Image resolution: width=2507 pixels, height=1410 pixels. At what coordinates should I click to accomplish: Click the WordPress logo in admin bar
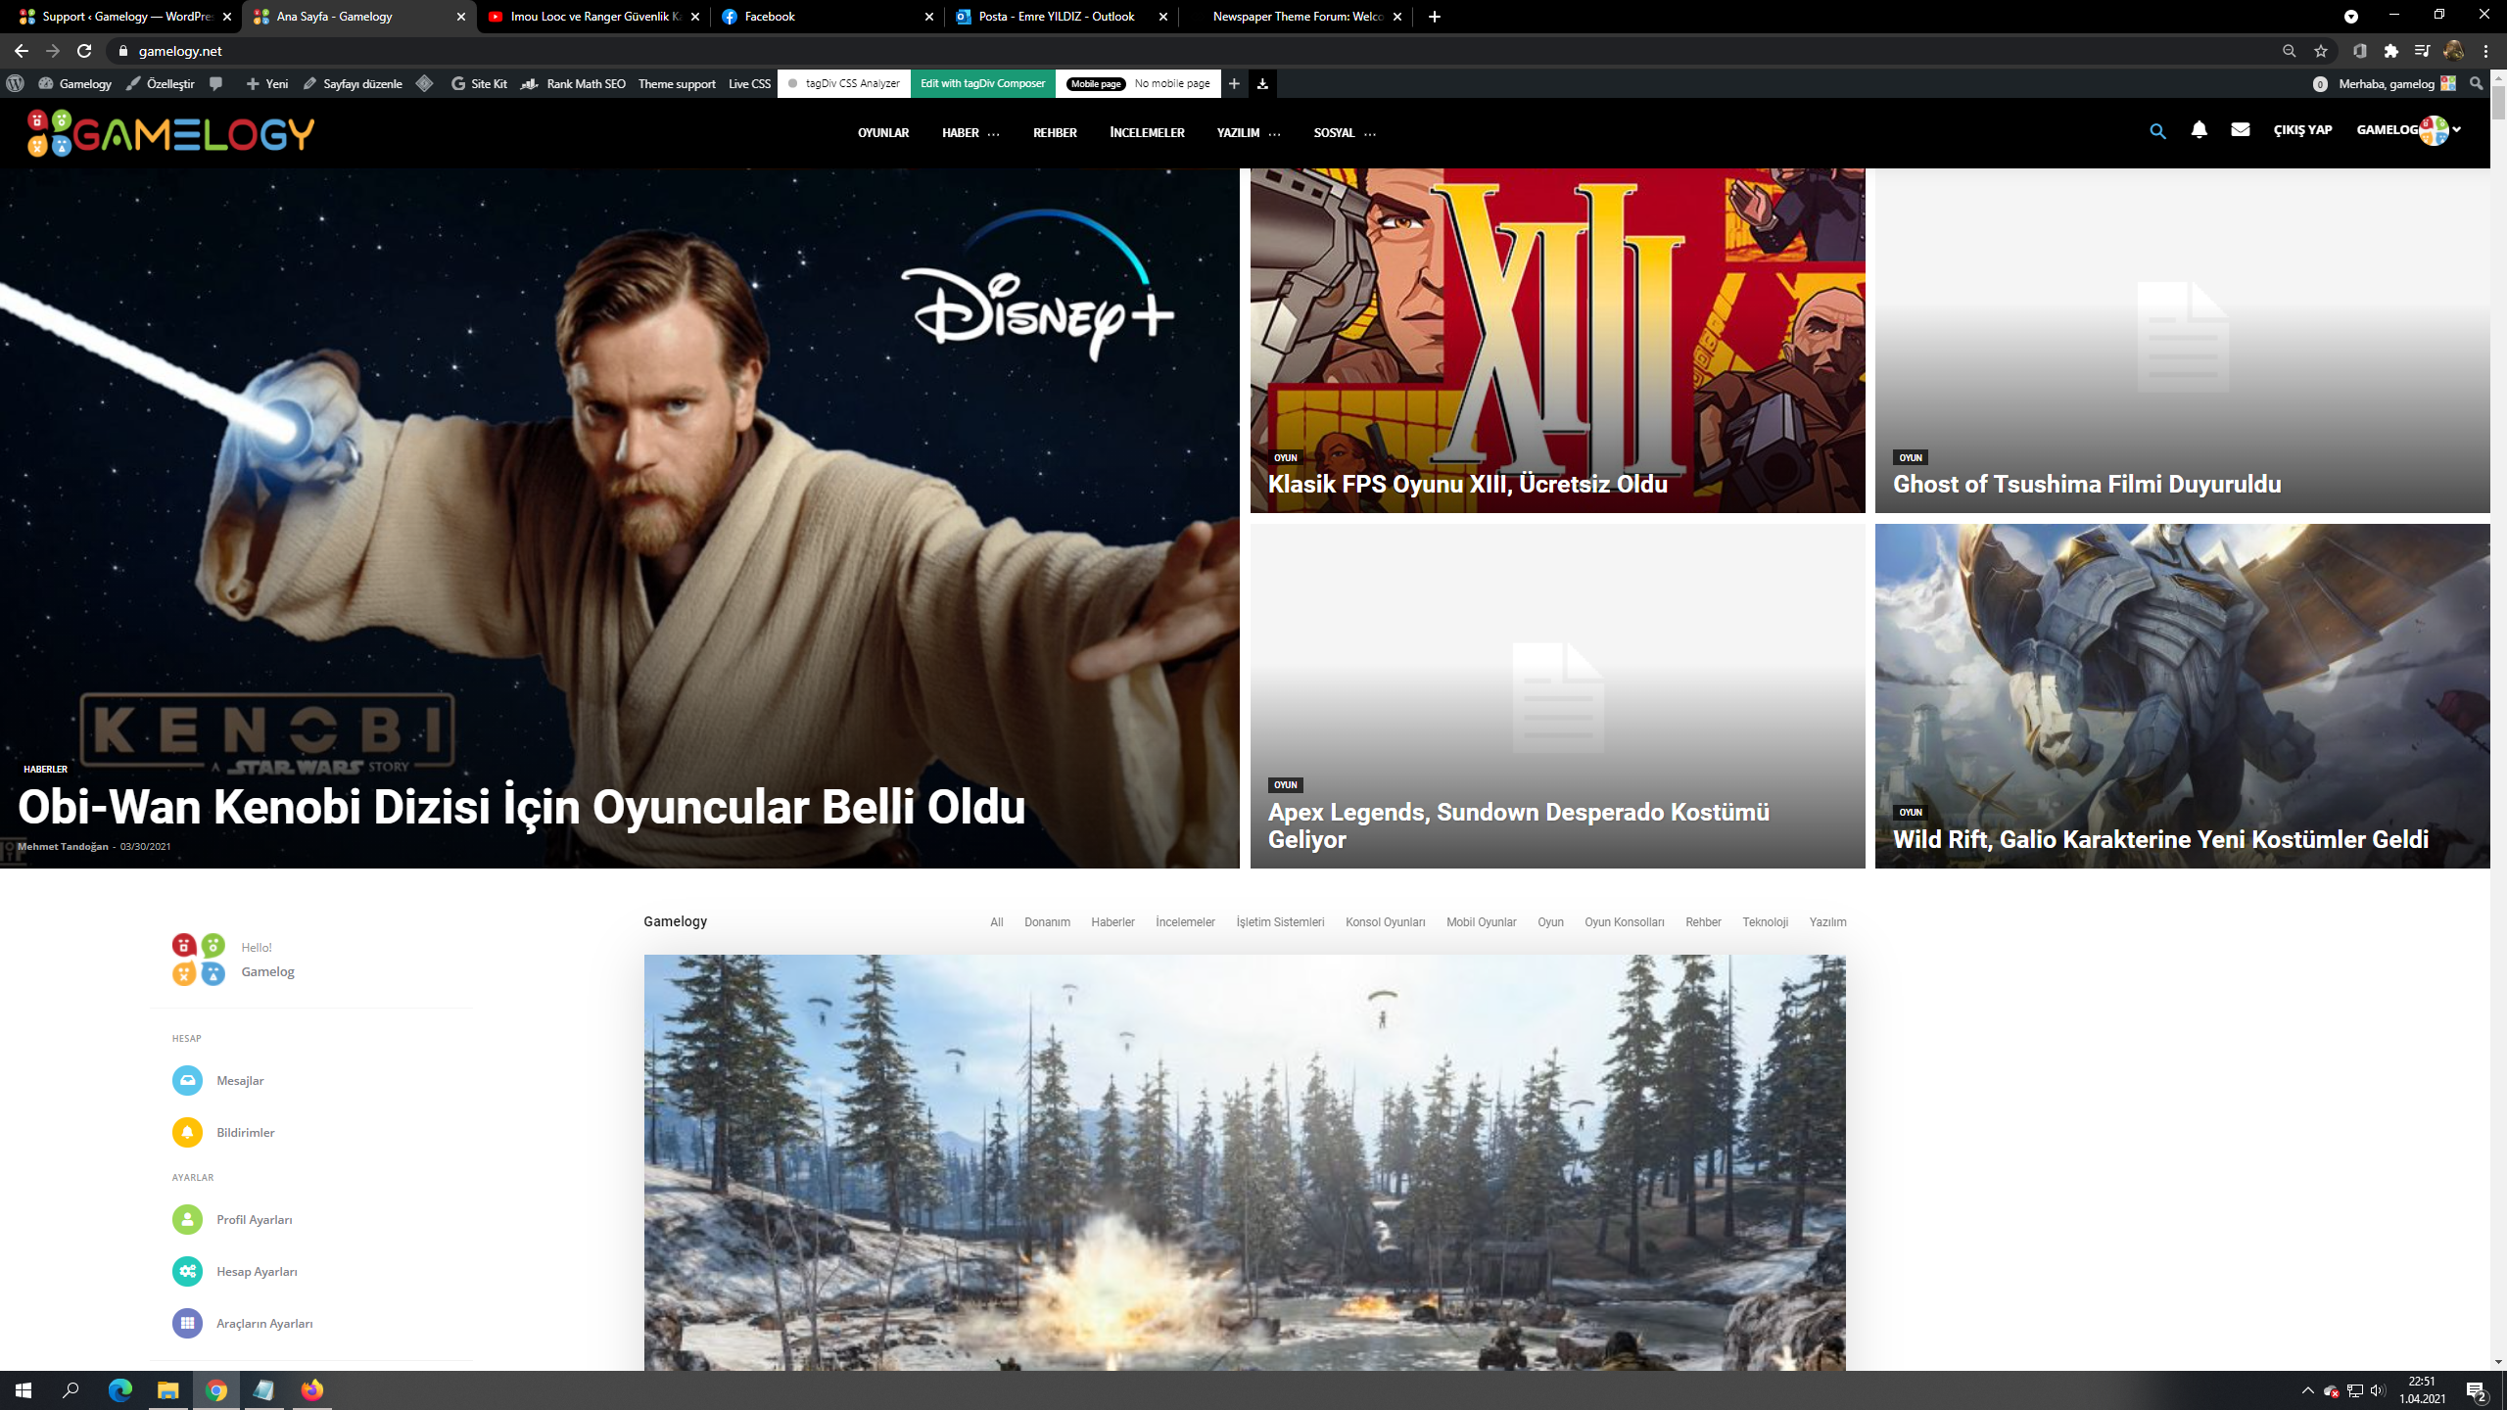tap(16, 84)
